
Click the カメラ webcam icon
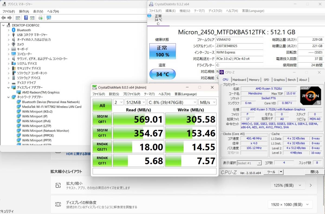(x=14, y=44)
